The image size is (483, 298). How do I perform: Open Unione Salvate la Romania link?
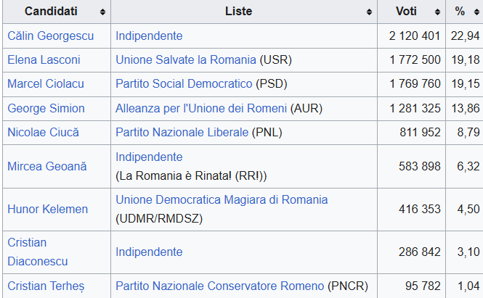point(186,60)
